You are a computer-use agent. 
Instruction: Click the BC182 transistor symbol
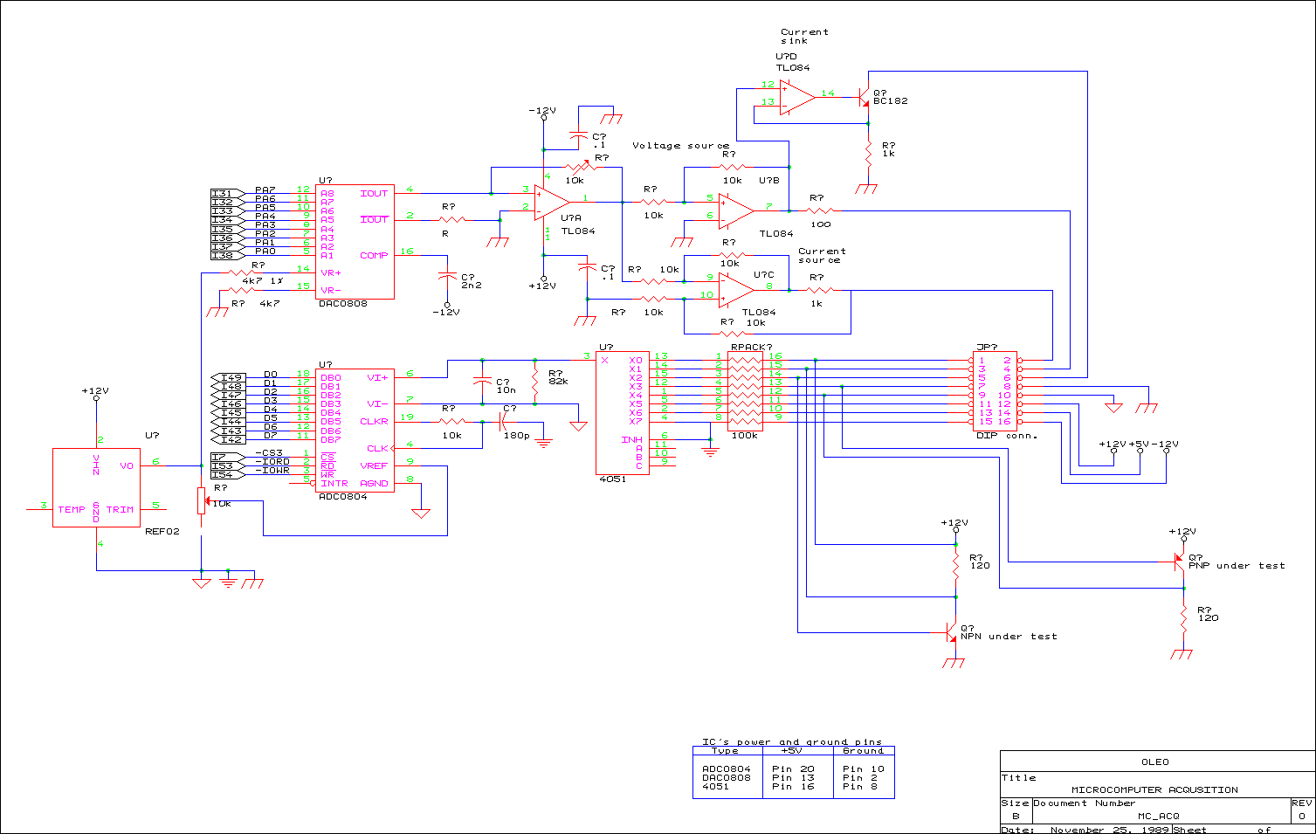(x=863, y=98)
